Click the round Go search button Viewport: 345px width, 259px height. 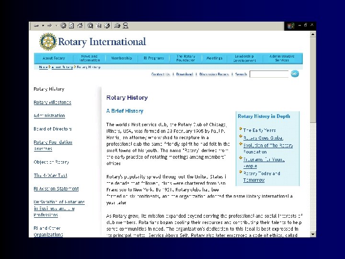[295, 73]
